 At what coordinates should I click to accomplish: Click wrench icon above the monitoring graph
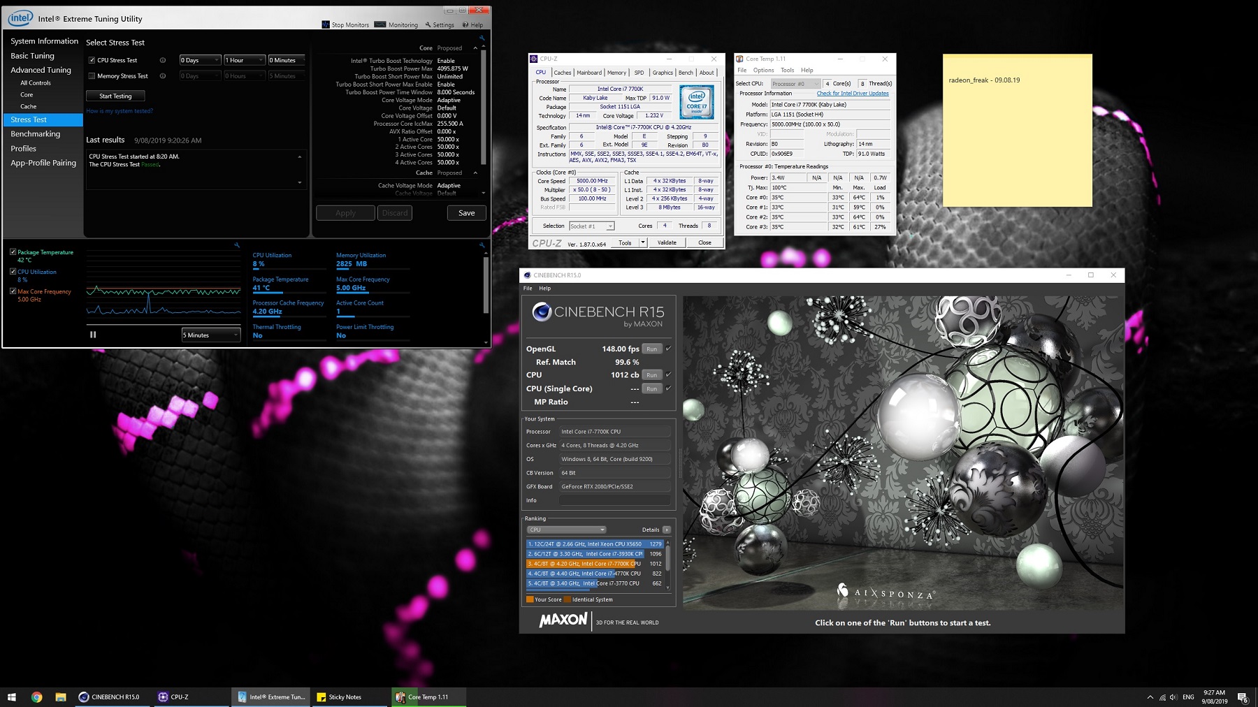(237, 245)
